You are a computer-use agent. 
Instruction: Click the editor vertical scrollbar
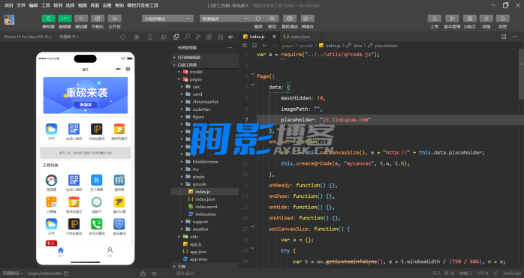tap(521, 74)
